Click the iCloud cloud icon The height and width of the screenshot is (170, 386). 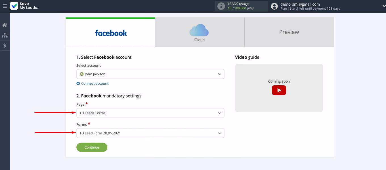click(x=199, y=30)
